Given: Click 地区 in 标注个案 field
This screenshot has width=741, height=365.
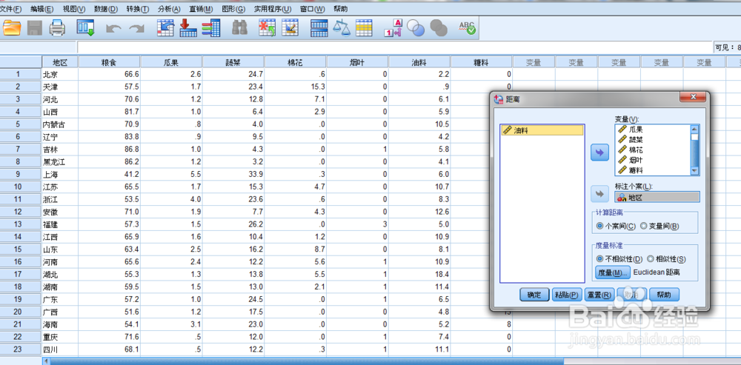Looking at the screenshot, I should point(657,198).
